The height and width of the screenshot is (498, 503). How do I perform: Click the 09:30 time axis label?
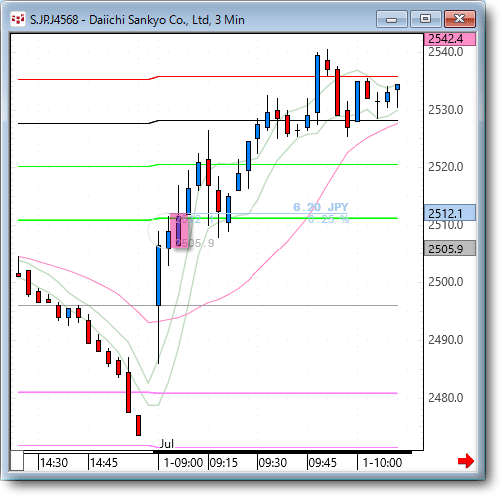coord(273,463)
